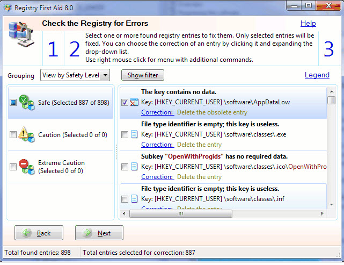The image size is (344, 265).
Task: Open the View by Safety Level dropdown
Action: pyautogui.click(x=75, y=75)
